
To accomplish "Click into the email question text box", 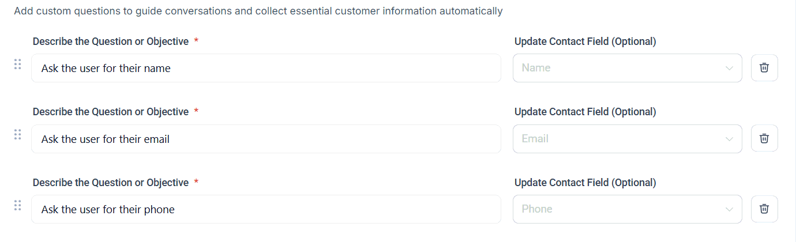I will [x=266, y=139].
